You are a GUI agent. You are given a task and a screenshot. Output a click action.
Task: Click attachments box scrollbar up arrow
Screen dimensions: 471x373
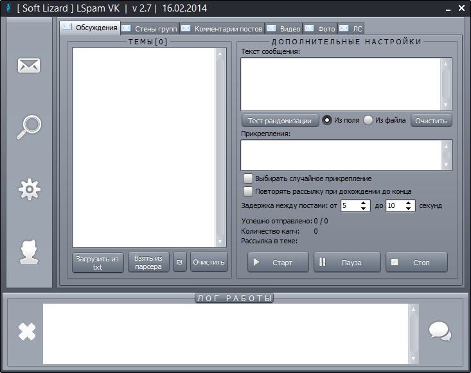pos(447,146)
